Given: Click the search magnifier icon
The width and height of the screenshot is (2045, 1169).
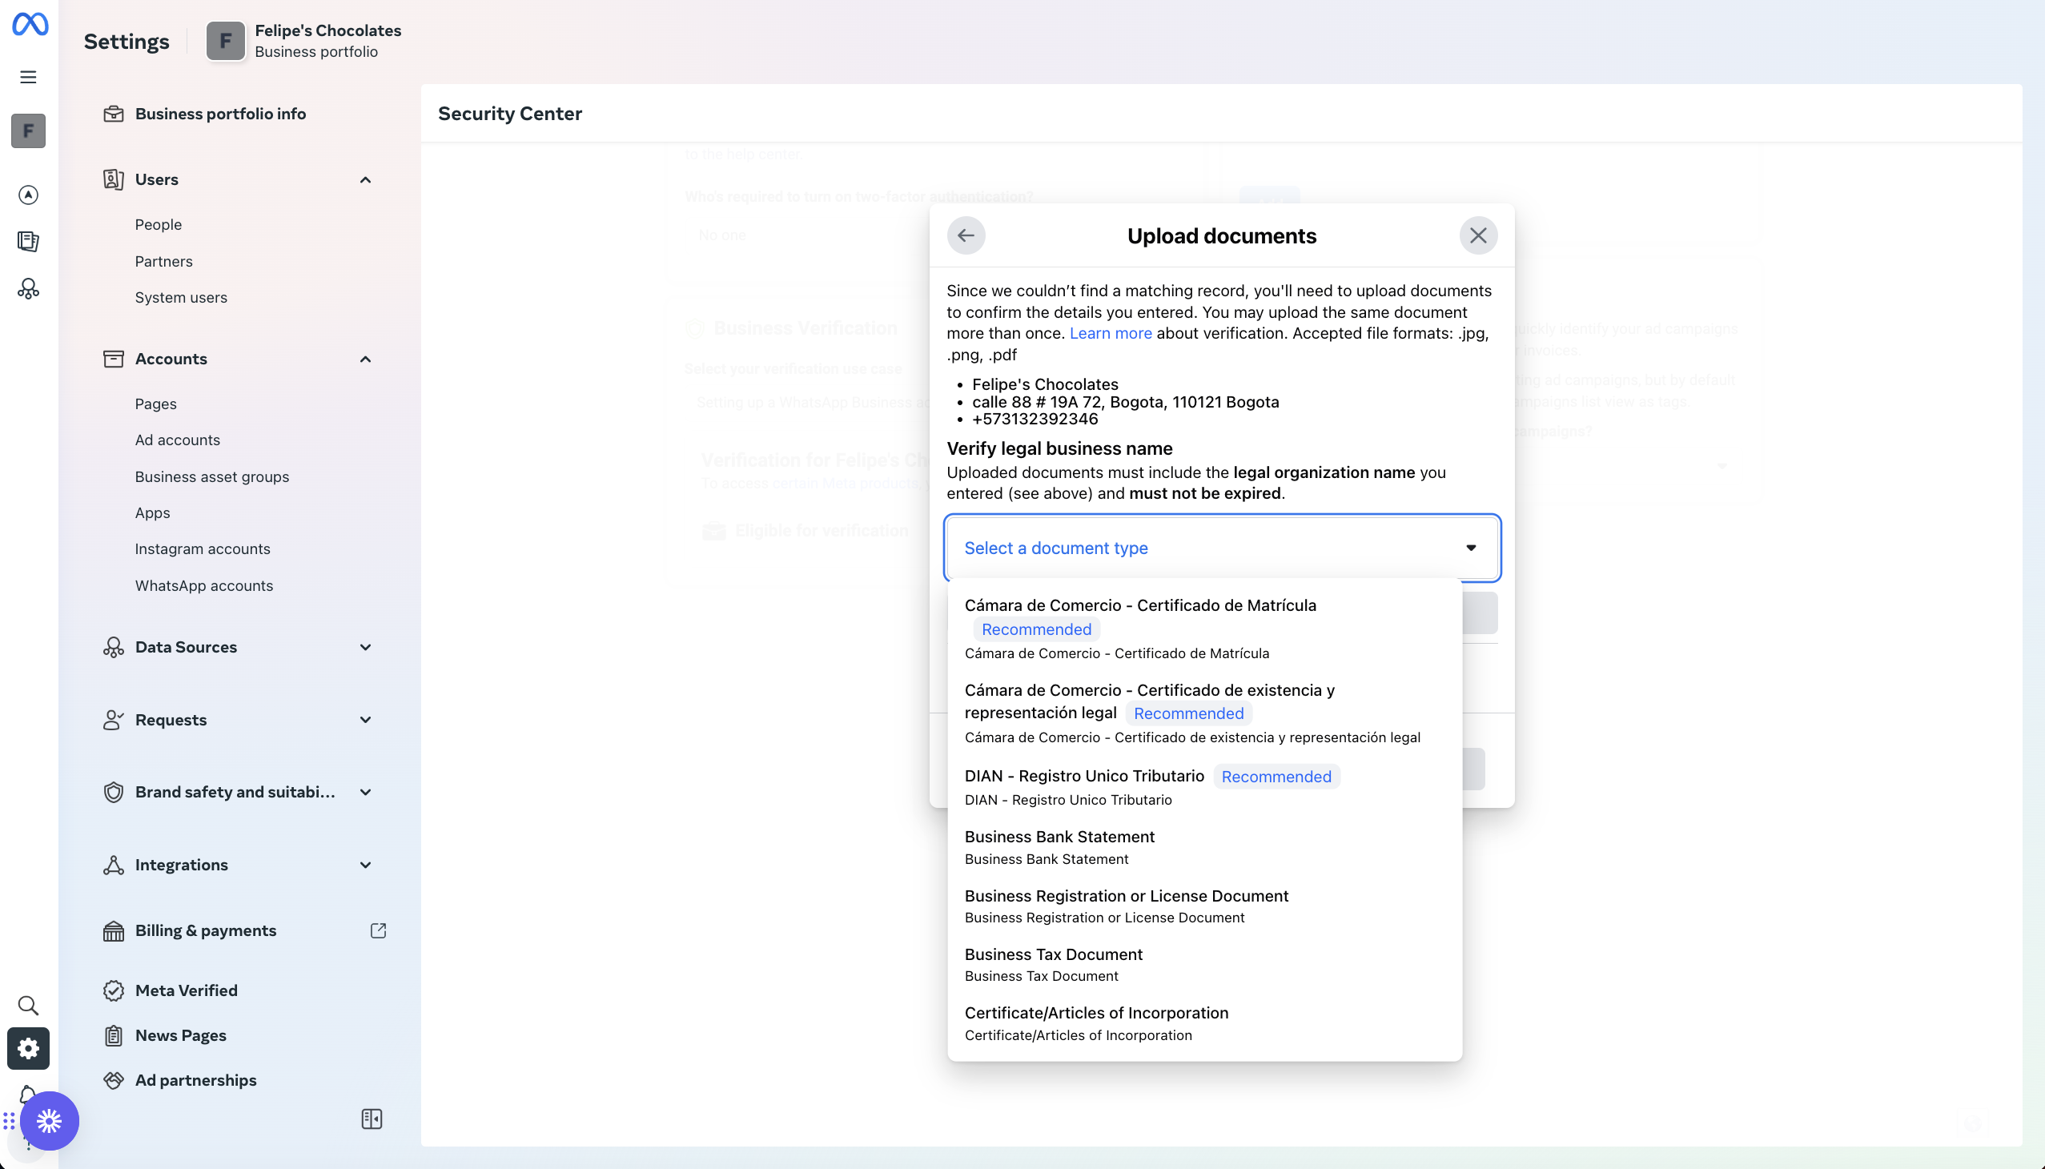Looking at the screenshot, I should (28, 1005).
